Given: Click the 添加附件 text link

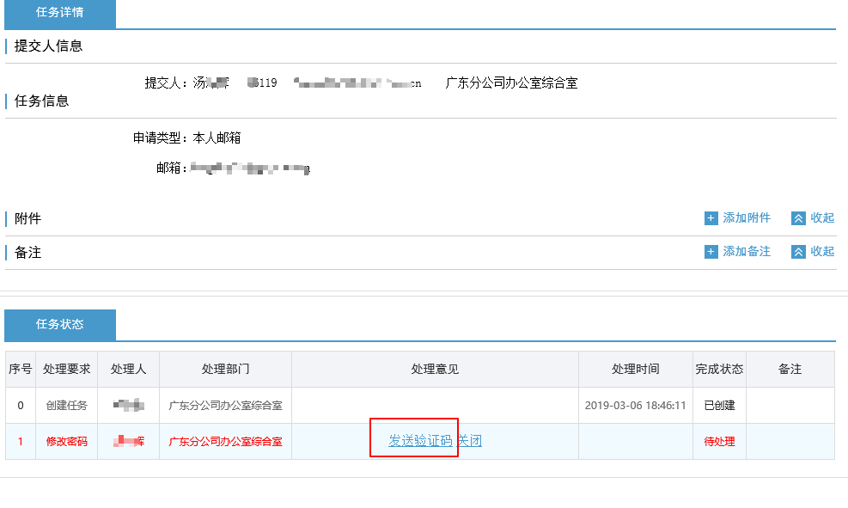Looking at the screenshot, I should pyautogui.click(x=747, y=218).
